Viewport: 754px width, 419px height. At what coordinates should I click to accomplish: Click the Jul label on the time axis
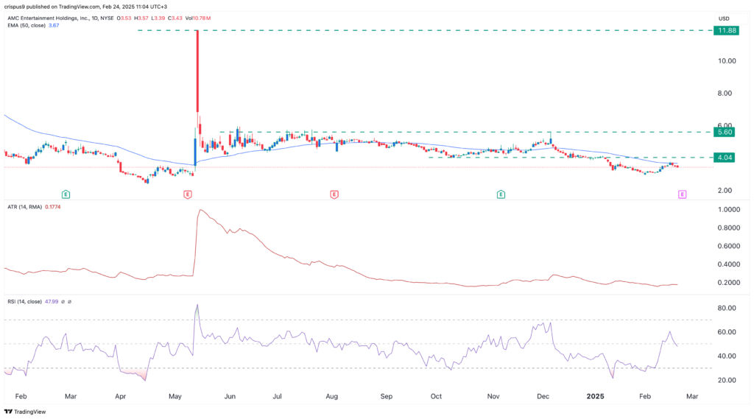[277, 396]
